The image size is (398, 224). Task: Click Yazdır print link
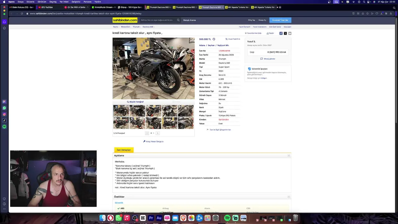pos(270,33)
